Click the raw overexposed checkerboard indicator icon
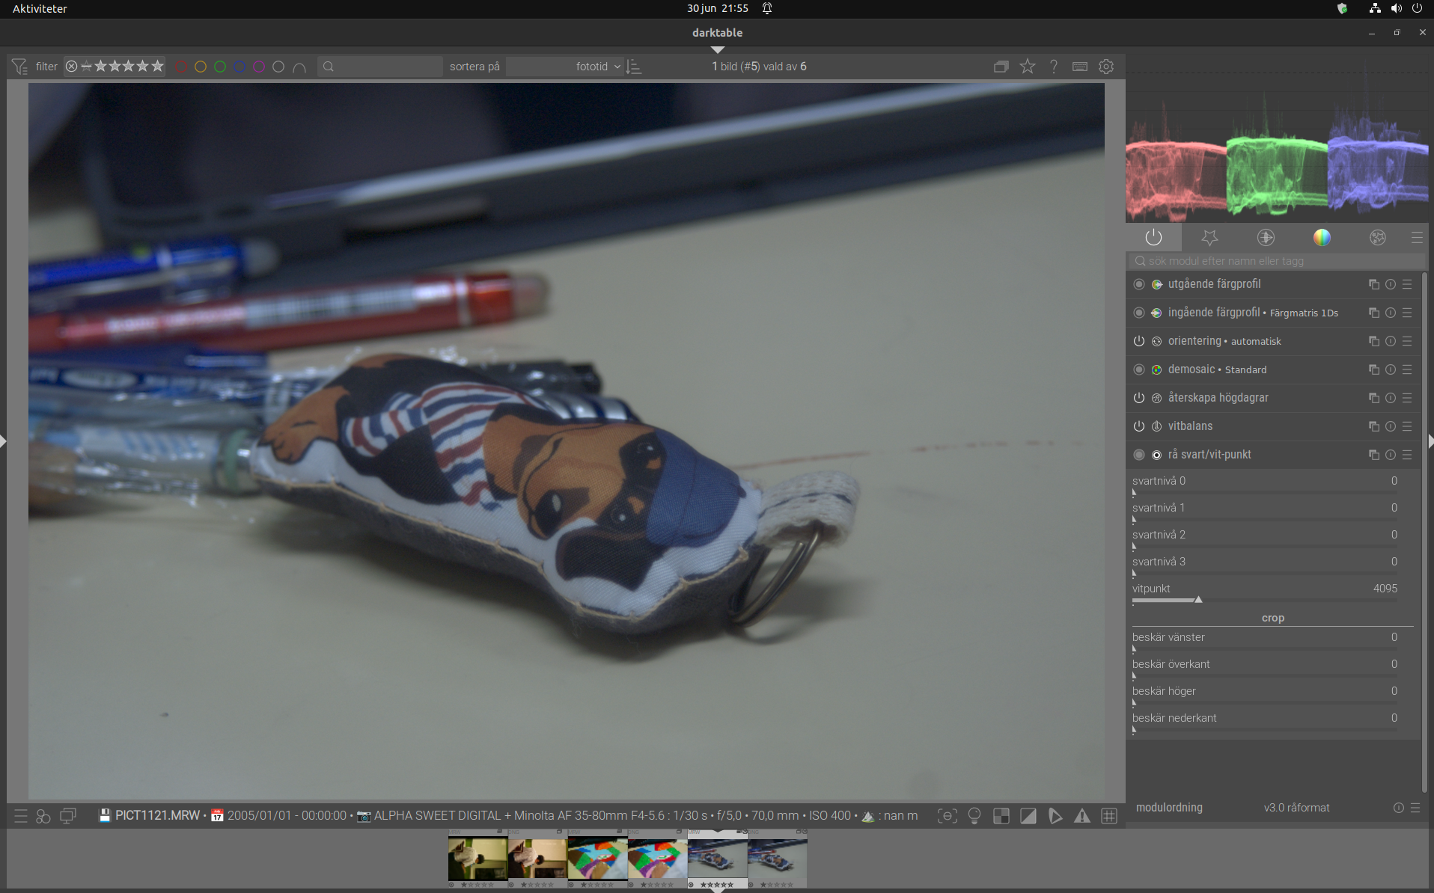Image resolution: width=1434 pixels, height=893 pixels. tap(1001, 816)
